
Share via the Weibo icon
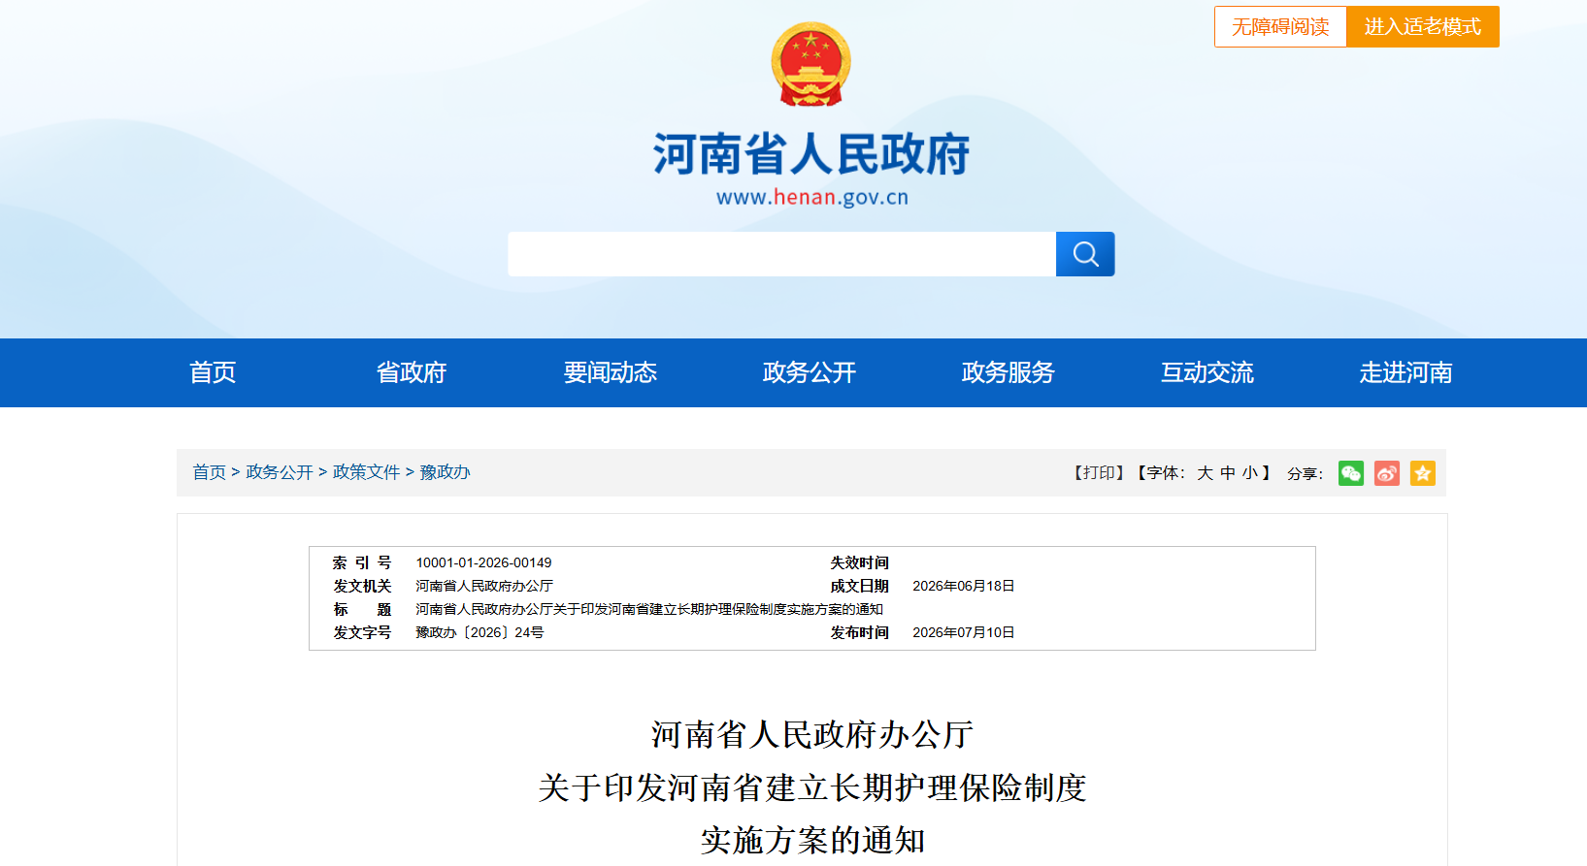(1387, 473)
